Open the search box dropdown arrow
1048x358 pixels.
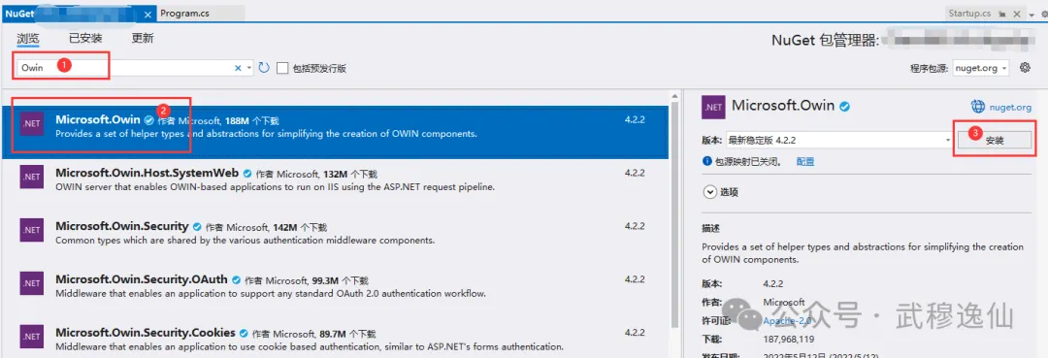click(x=249, y=68)
